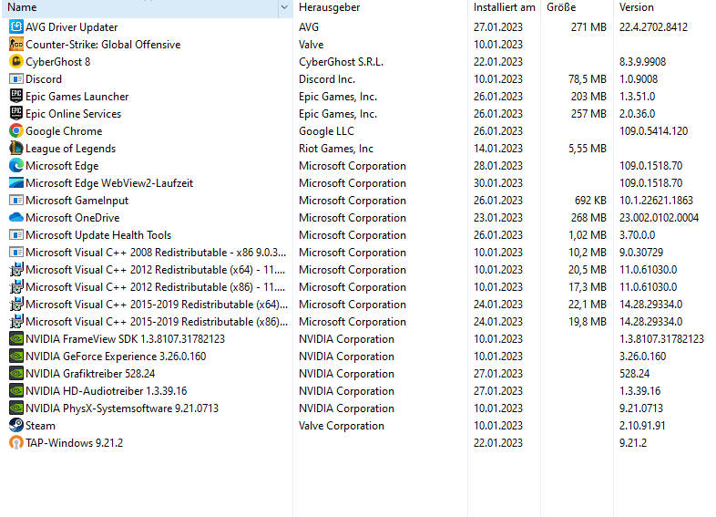
Task: Select Counter-Strike: Global Offensive entry name
Action: tap(103, 45)
